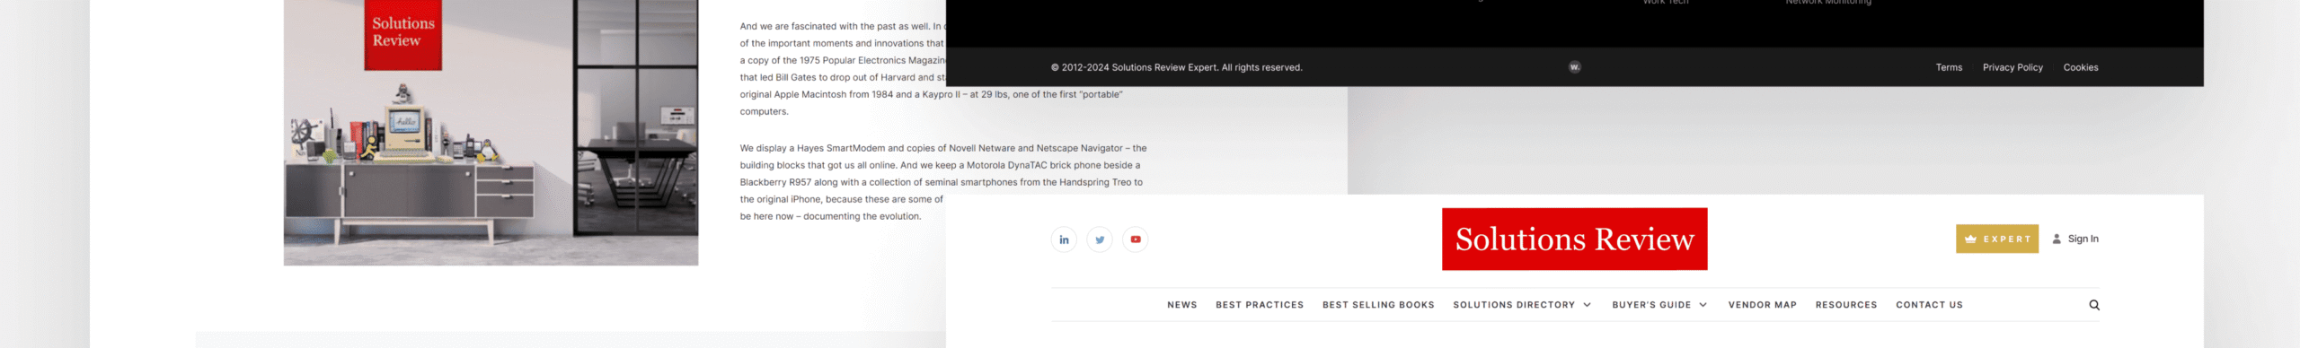Click the crown icon on Expert button
2300x348 pixels.
[x=1970, y=239]
